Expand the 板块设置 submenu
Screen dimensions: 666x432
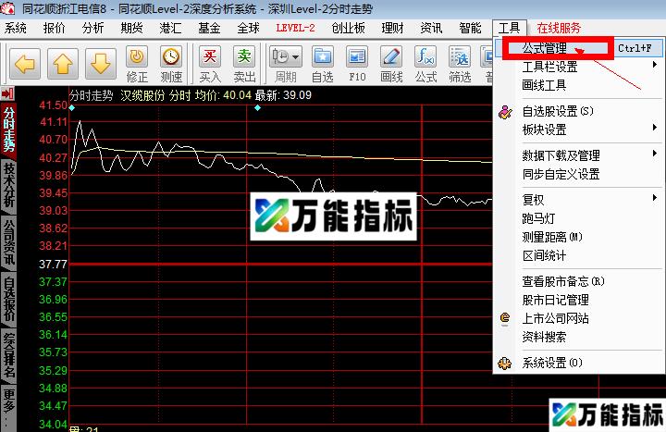[578, 130]
